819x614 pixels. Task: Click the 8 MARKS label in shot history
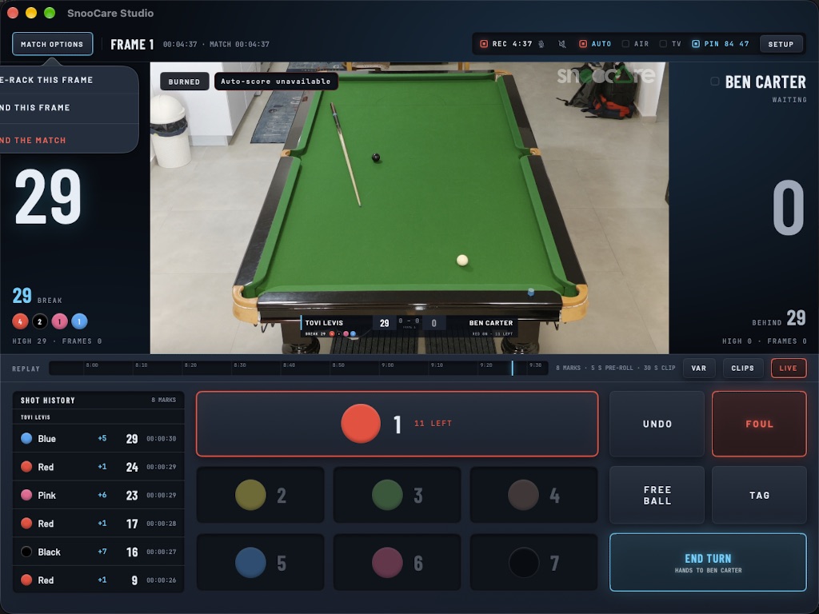[163, 400]
